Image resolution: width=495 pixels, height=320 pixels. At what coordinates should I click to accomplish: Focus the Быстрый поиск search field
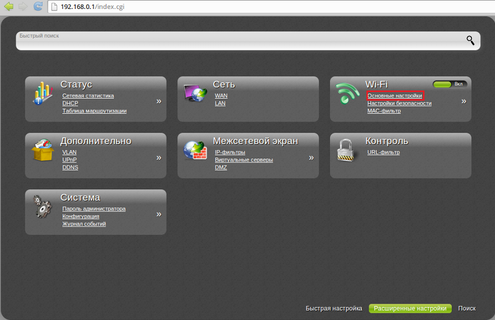pos(236,42)
